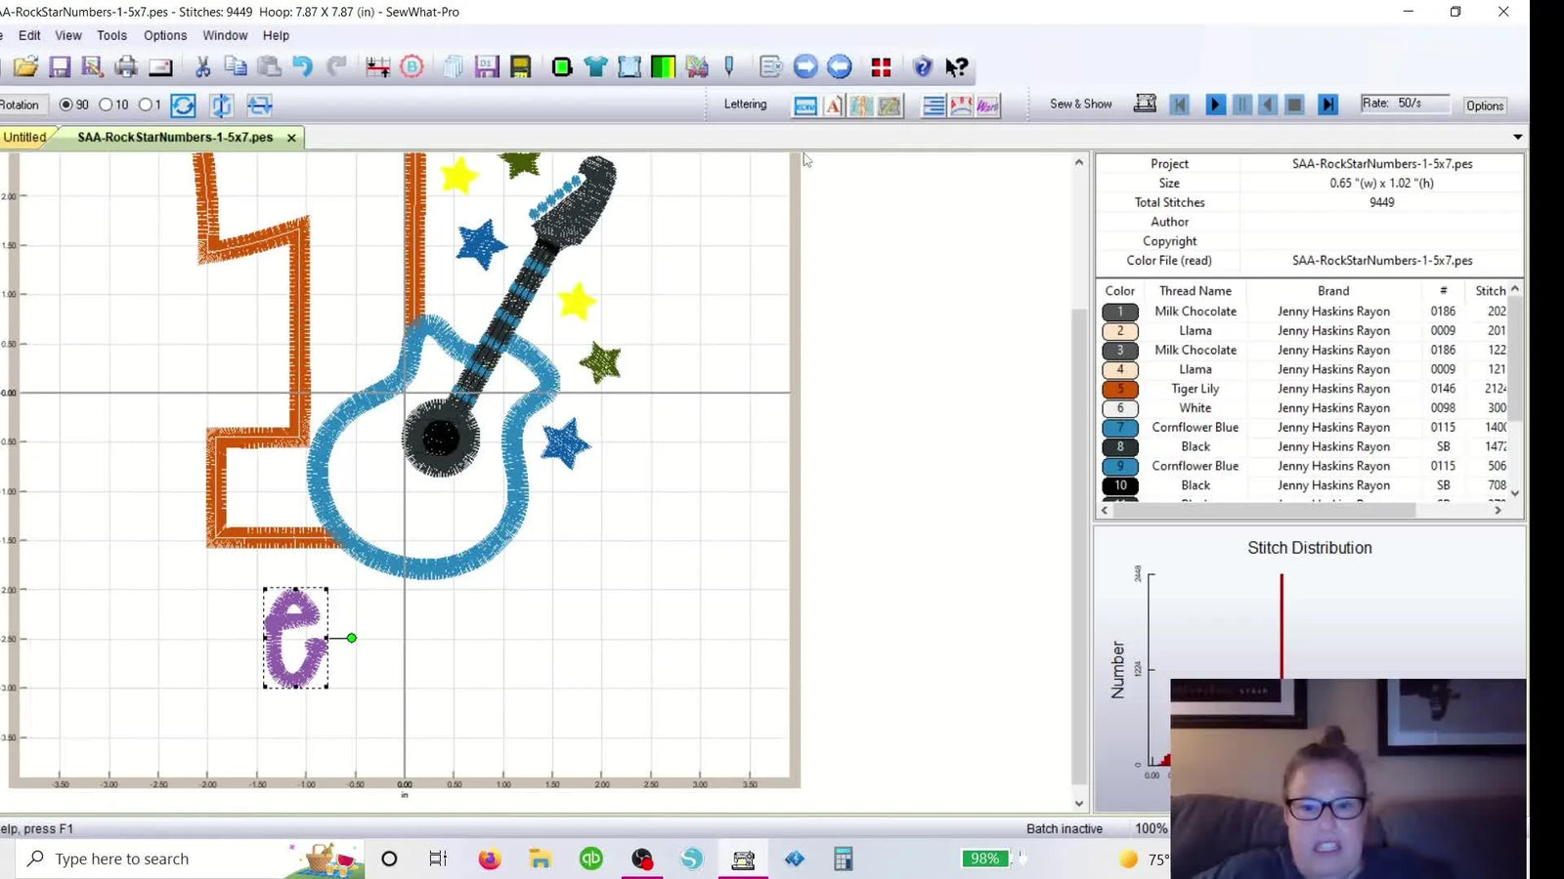This screenshot has width=1564, height=879.
Task: Select the T-shirt garment preview icon
Action: (597, 66)
